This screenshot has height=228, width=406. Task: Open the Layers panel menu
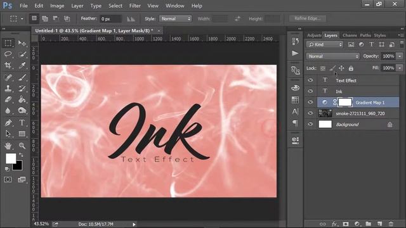coord(400,35)
